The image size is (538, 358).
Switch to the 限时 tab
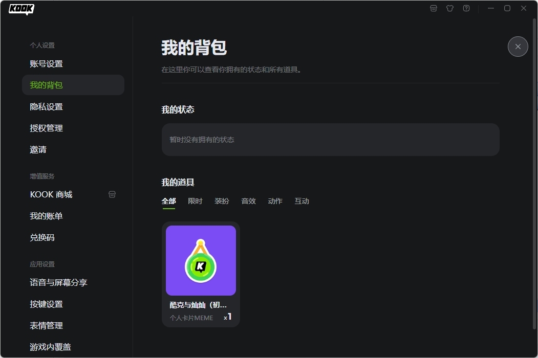[195, 201]
